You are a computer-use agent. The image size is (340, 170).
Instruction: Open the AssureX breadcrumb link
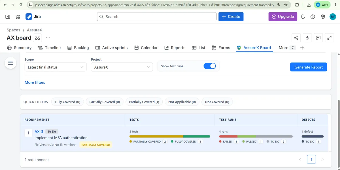(35, 30)
